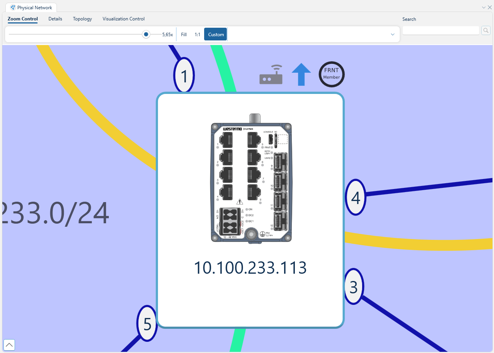
Task: Open the Topology tab
Action: click(82, 18)
